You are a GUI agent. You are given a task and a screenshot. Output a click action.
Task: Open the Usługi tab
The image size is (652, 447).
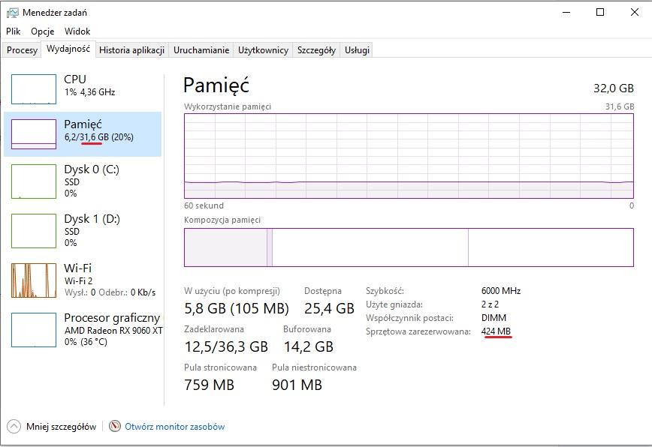point(357,50)
